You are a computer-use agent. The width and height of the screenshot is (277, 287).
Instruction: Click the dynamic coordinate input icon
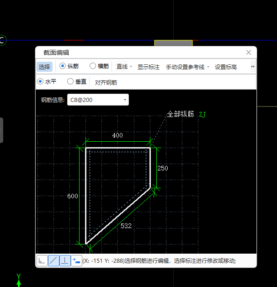[76, 260]
